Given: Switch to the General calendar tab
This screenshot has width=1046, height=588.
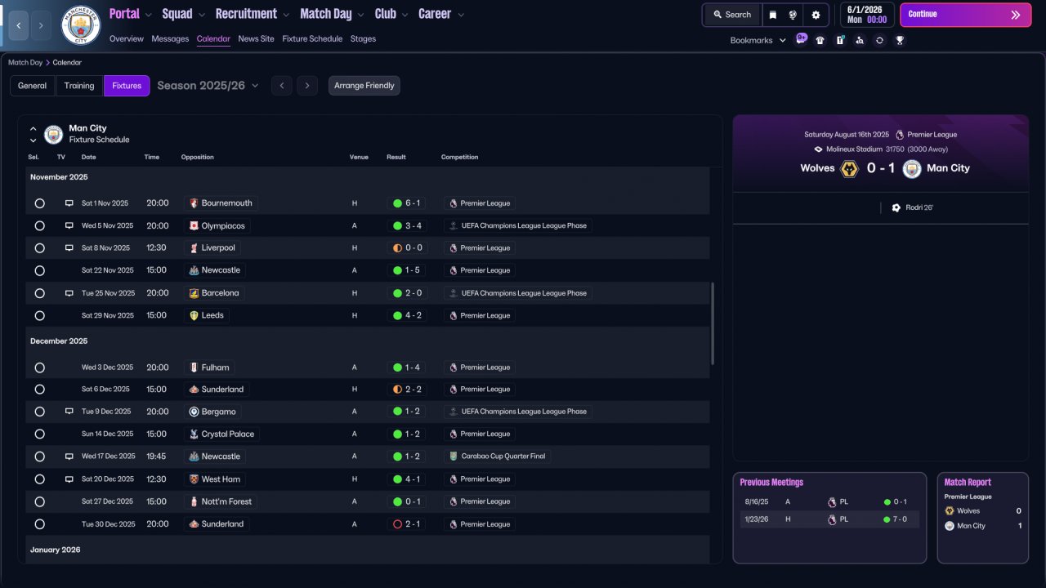Looking at the screenshot, I should 33,86.
